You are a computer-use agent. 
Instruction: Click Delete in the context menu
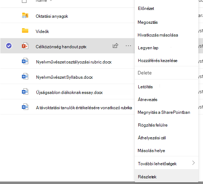pyautogui.click(x=145, y=73)
